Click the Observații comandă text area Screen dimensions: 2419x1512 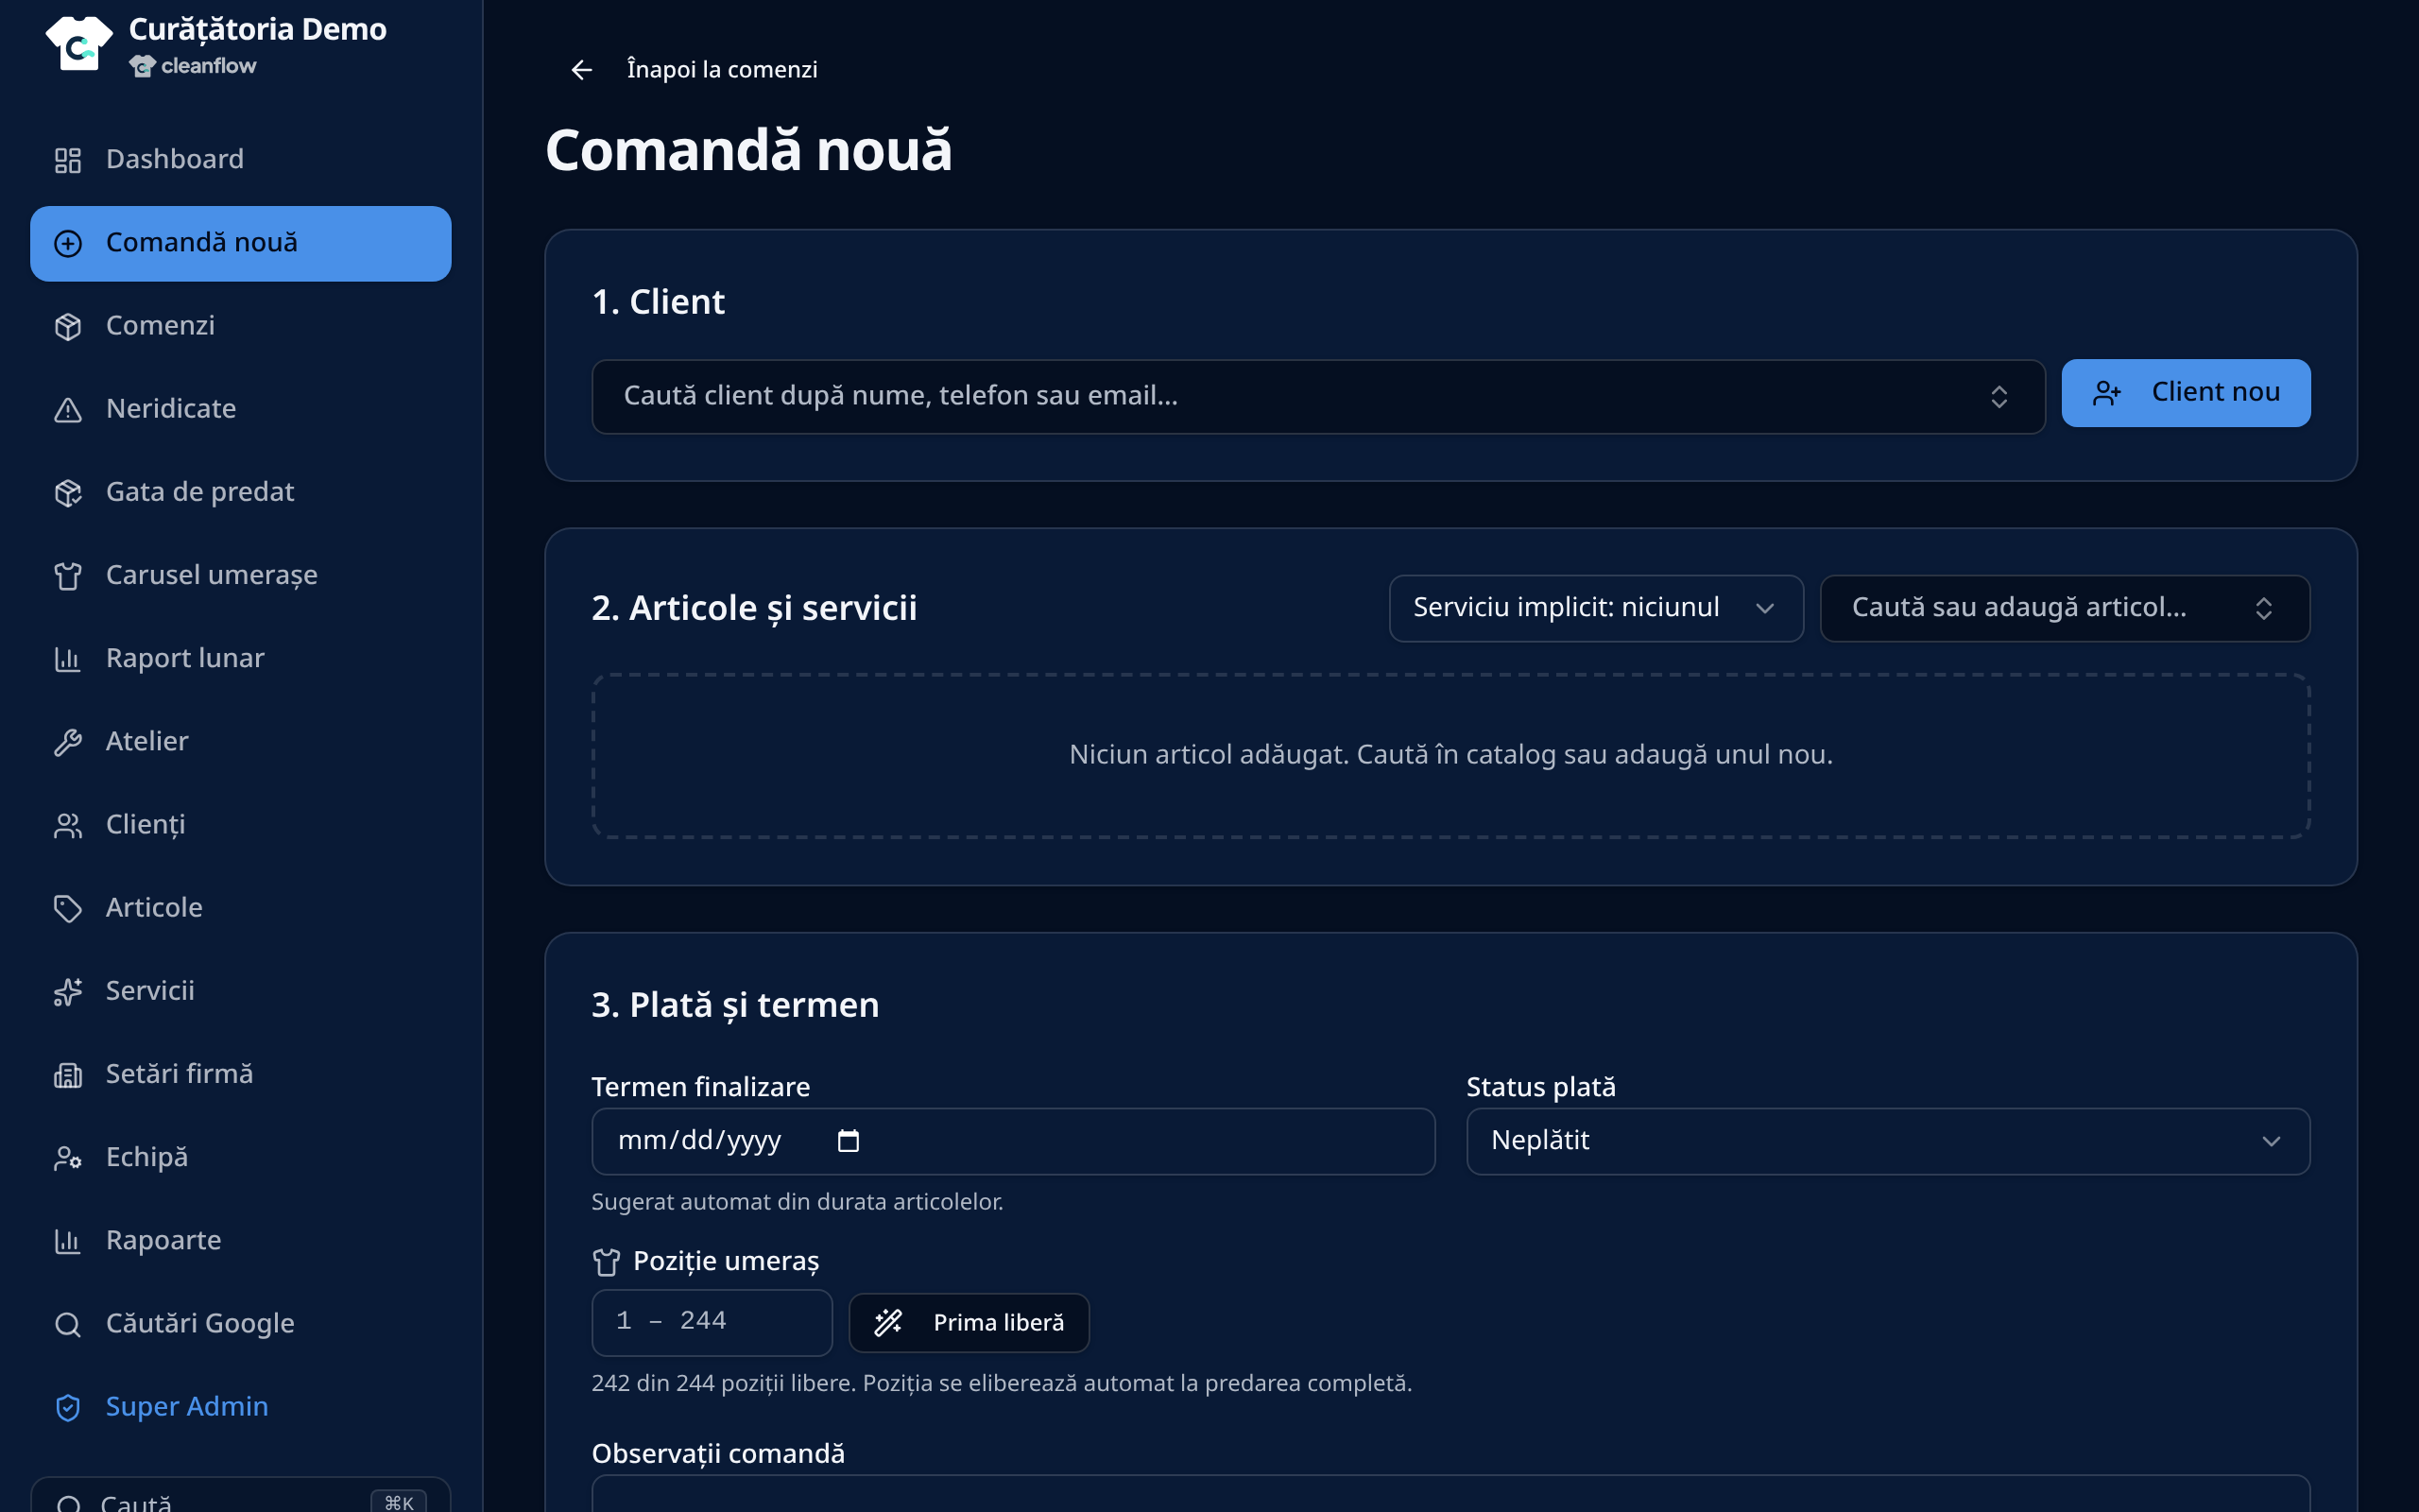click(x=1450, y=1494)
